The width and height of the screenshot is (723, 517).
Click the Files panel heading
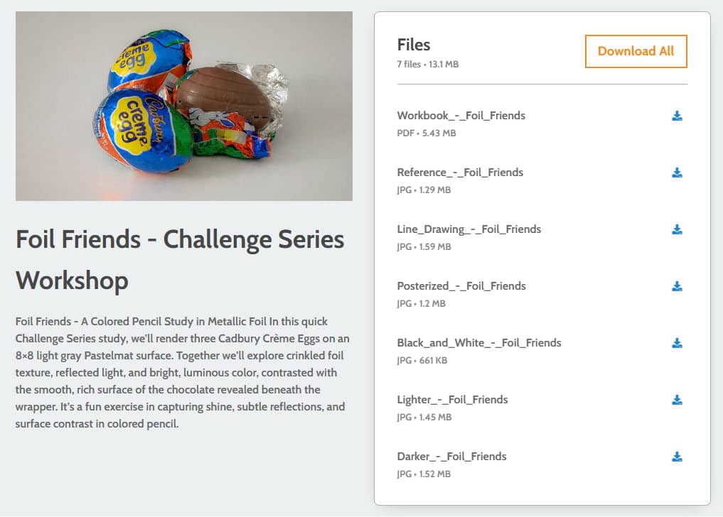[x=414, y=45]
